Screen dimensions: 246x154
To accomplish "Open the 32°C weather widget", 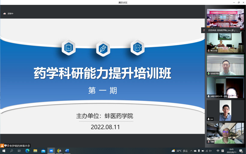I will pos(180,151).
